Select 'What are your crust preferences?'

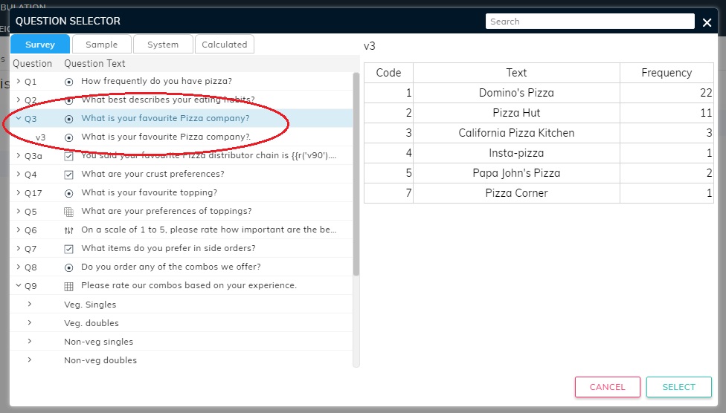click(152, 174)
